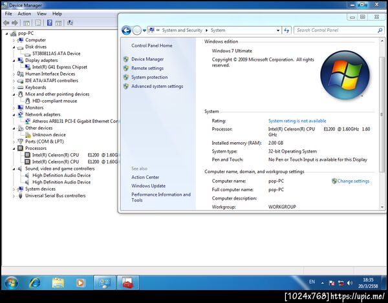Image resolution: width=388 pixels, height=303 pixels.
Task: Collapse the Disk drives node
Action: pyautogui.click(x=14, y=47)
